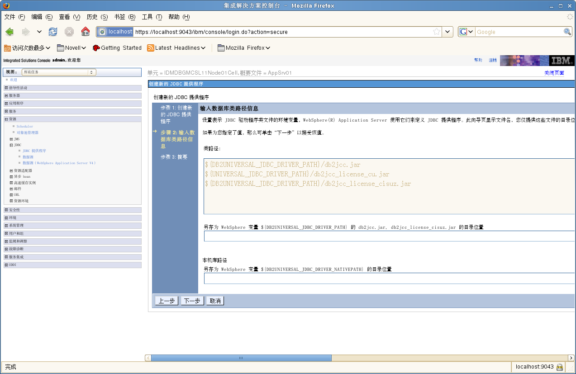The height and width of the screenshot is (374, 576).
Task: Expand the 邮件 node
Action: coord(11,189)
